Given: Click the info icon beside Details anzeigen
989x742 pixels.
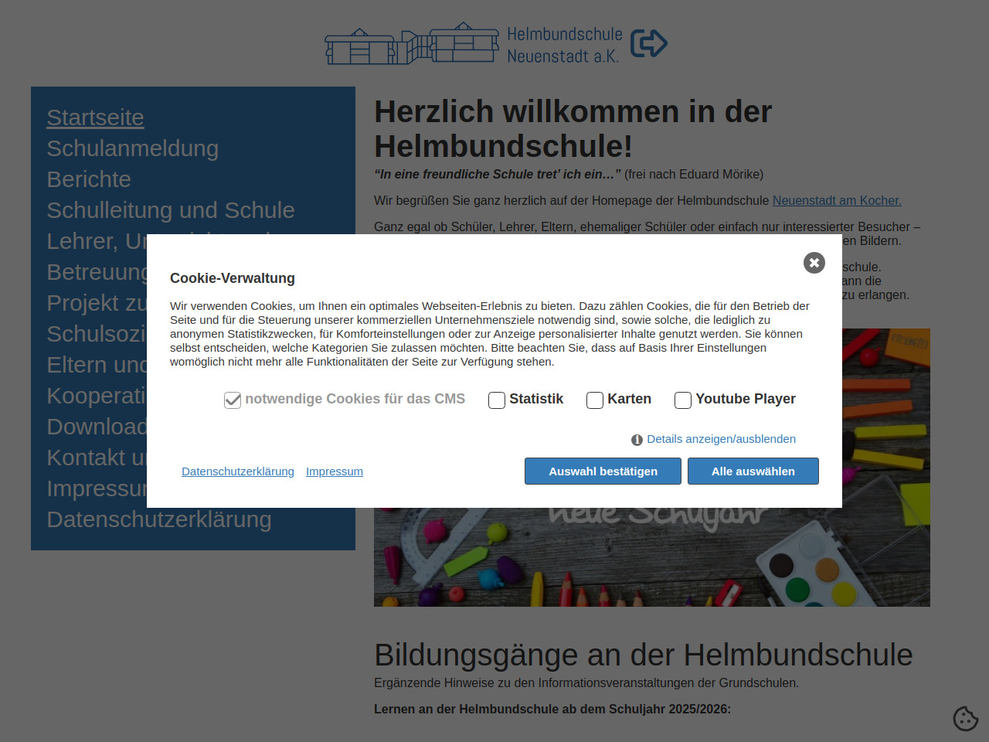Looking at the screenshot, I should pos(637,440).
